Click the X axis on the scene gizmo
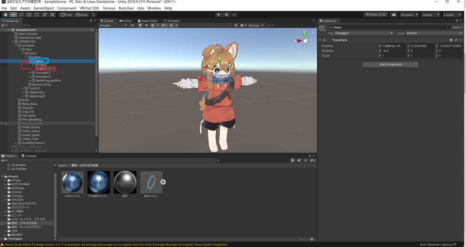The height and width of the screenshot is (247, 466). [299, 40]
